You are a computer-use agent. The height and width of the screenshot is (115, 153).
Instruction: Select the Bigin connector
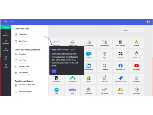coord(105,55)
